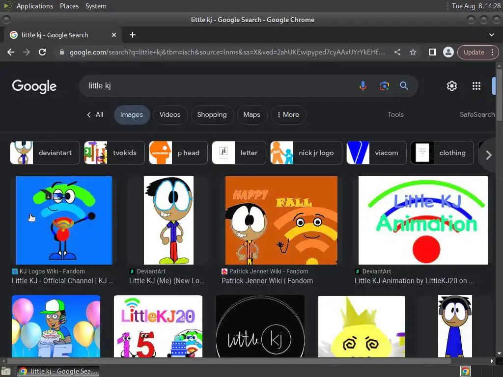Switch to Maps results
The width and height of the screenshot is (503, 377).
252,115
